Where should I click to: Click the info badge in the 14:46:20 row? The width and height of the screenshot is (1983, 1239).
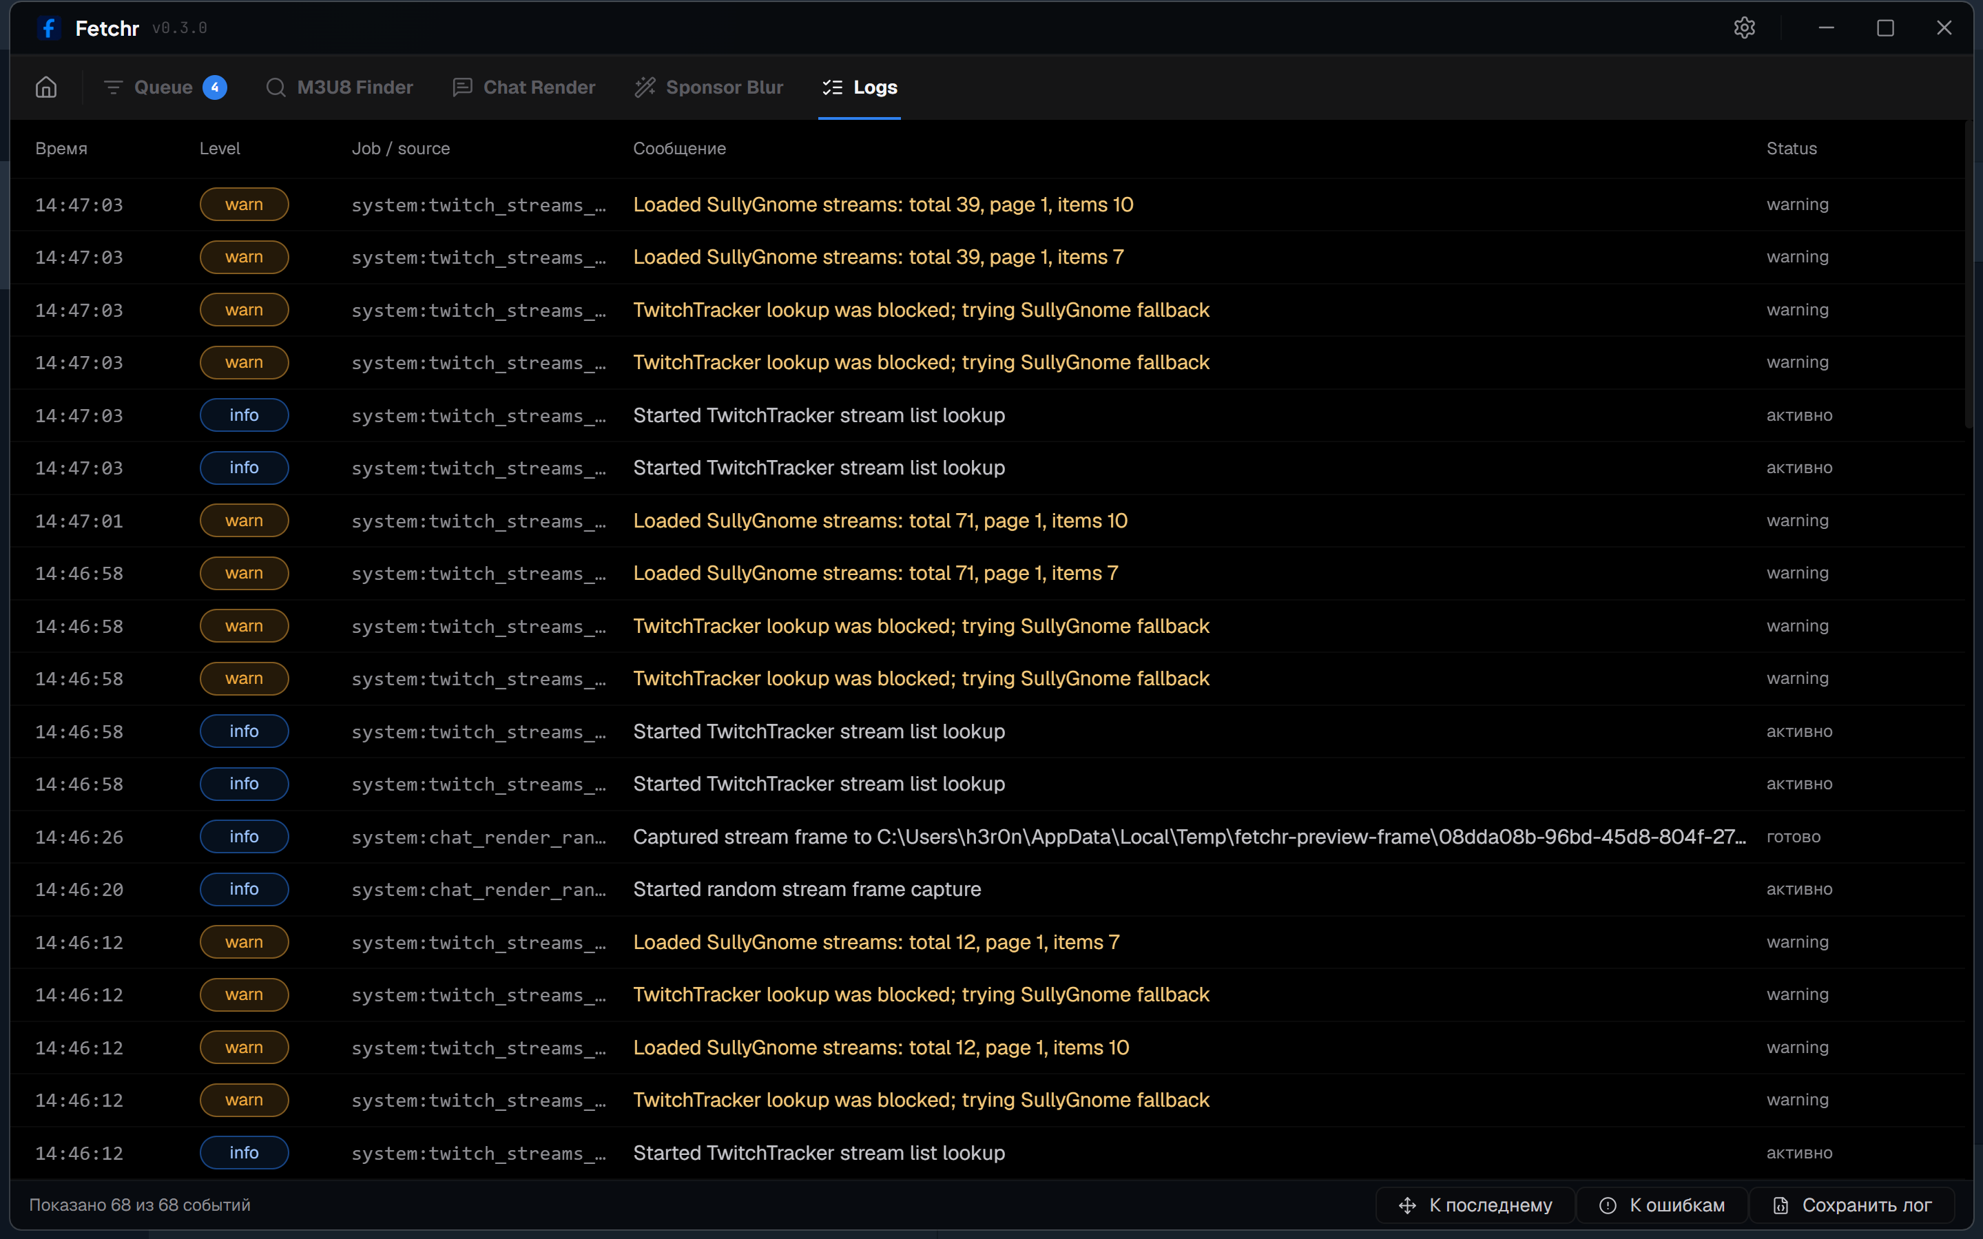(245, 889)
